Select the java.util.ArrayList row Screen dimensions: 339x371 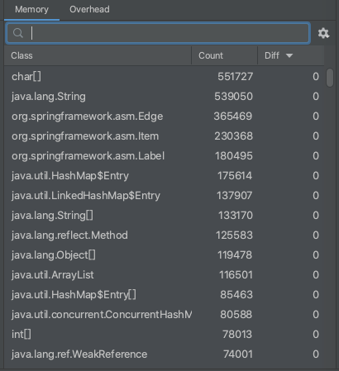(x=165, y=275)
